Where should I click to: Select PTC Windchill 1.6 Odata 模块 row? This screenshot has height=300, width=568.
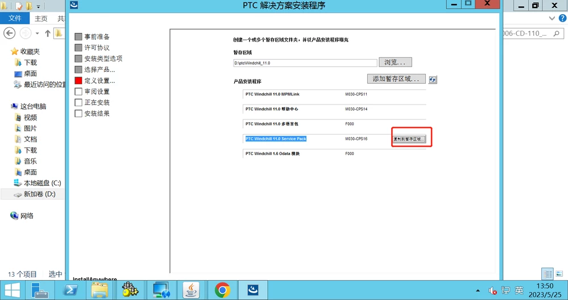tap(334, 153)
